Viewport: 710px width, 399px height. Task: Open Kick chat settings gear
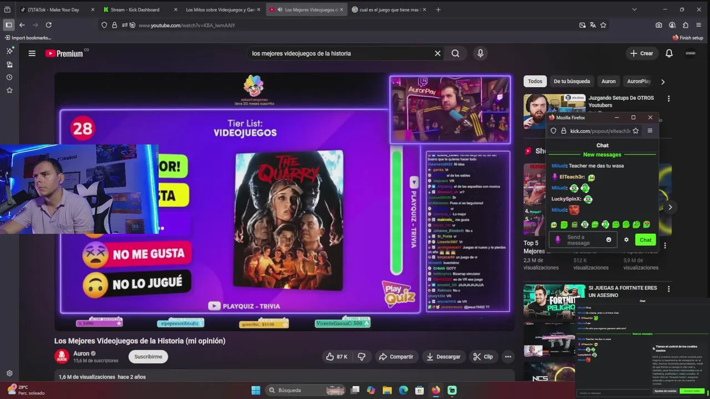click(626, 239)
